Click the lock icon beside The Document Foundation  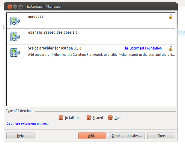[171, 48]
